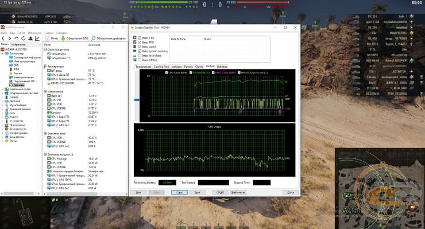Click the up-level arrow in AIDA64 toolbar
This screenshot has width=425, height=229.
[17, 38]
